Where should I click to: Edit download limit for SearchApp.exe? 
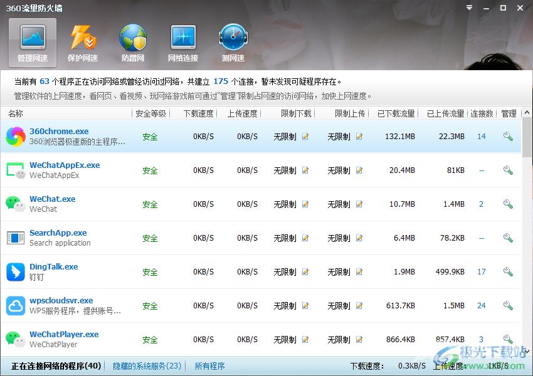(305, 238)
